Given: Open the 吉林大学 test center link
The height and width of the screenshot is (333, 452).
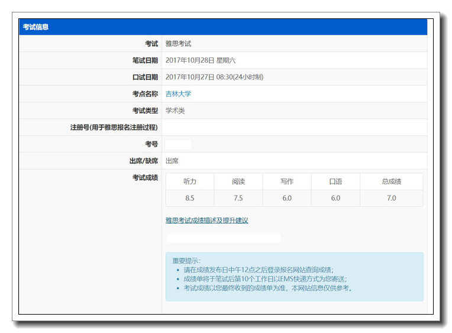Looking at the screenshot, I should [x=178, y=94].
